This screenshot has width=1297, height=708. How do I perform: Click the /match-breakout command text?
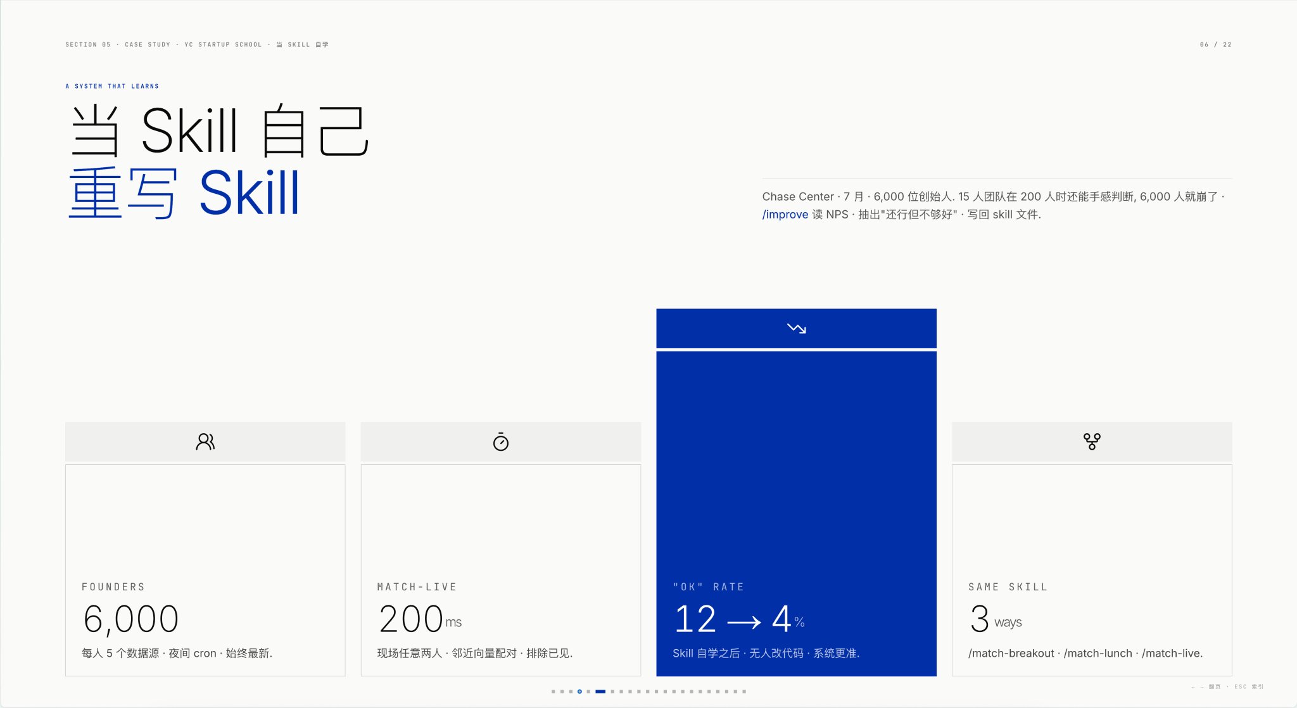pyautogui.click(x=1011, y=653)
